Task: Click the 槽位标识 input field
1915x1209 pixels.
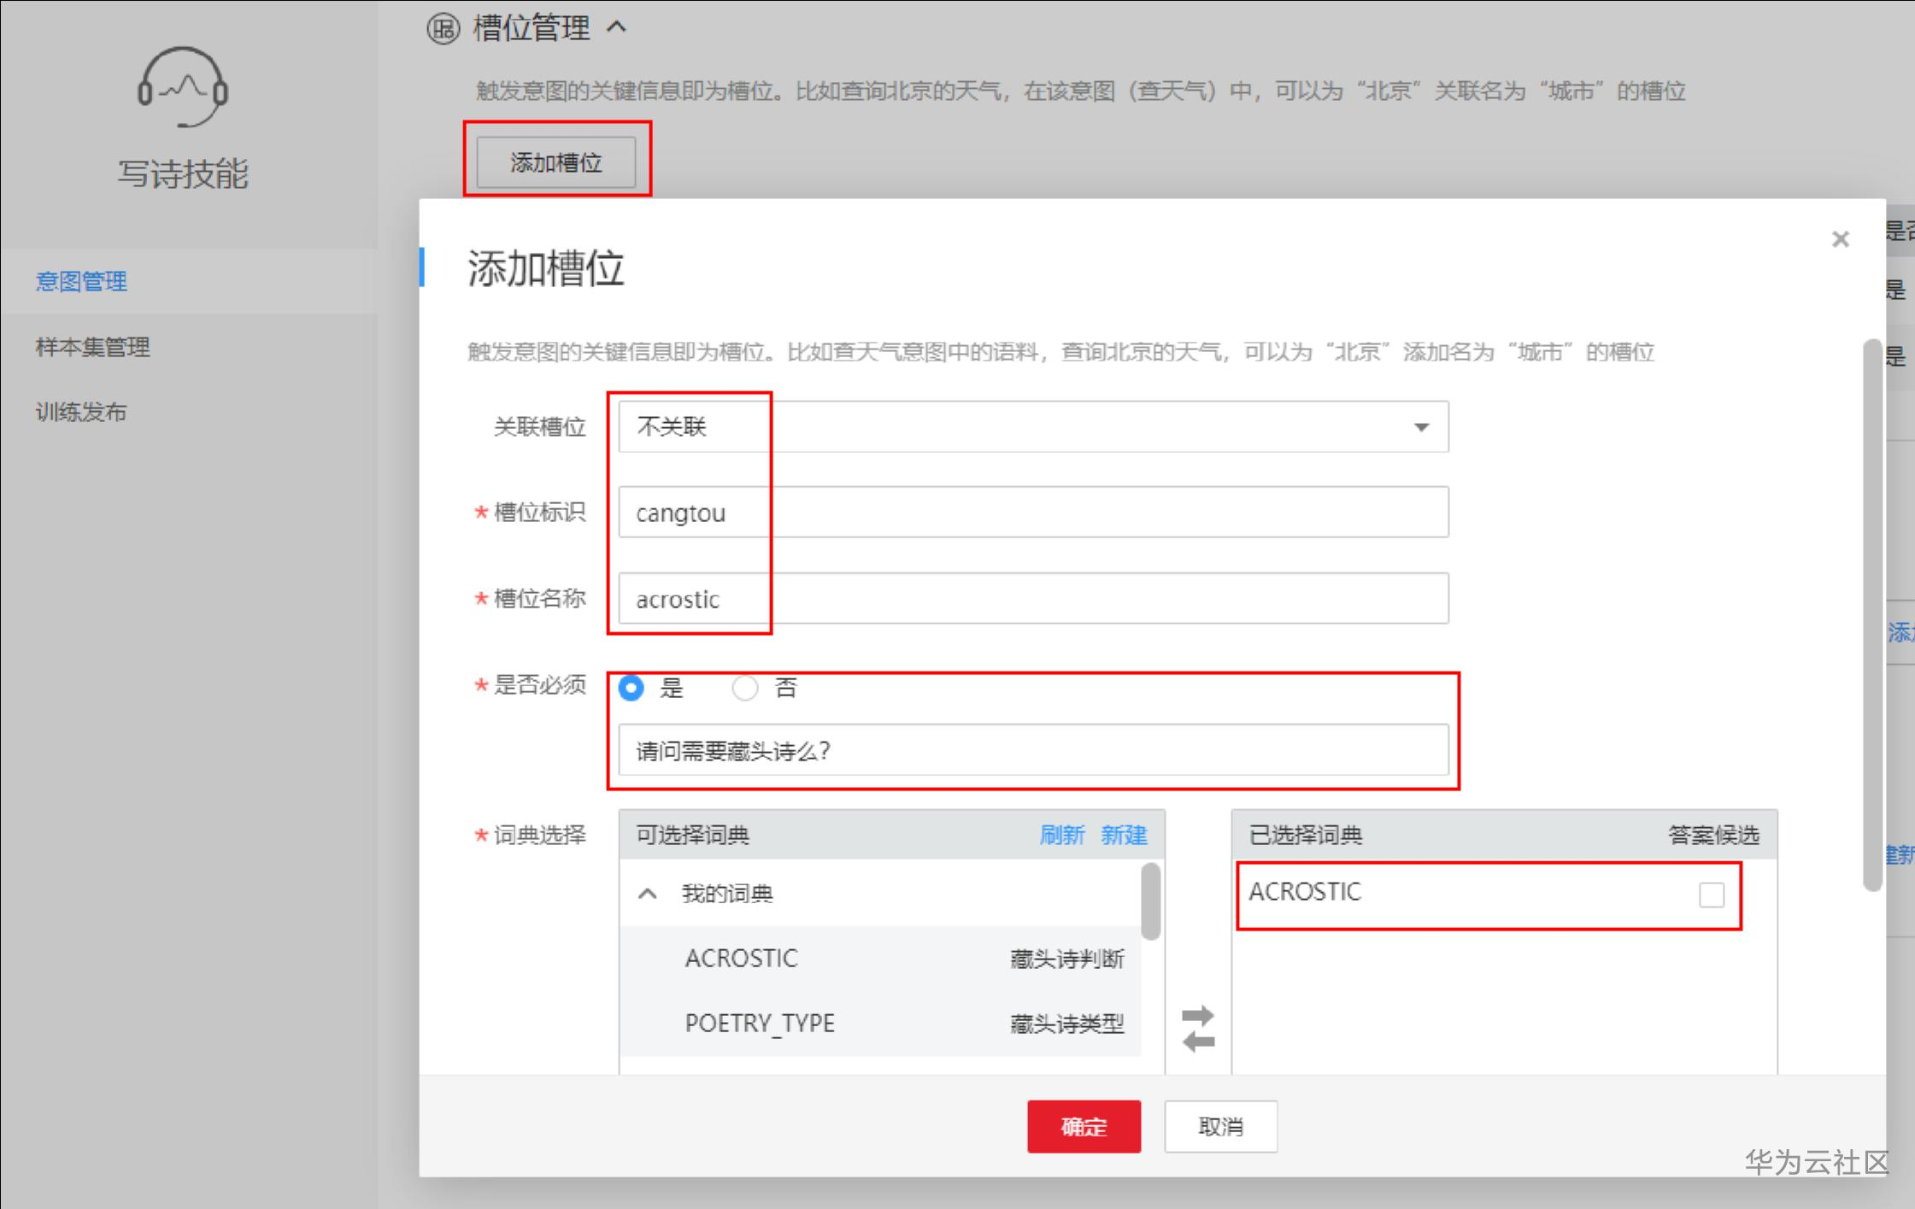Action: 1032,513
